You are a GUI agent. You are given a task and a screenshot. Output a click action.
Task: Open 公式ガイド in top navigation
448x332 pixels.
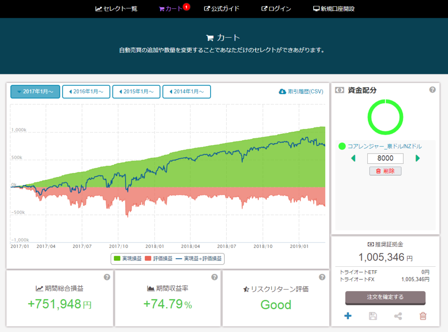tap(222, 9)
